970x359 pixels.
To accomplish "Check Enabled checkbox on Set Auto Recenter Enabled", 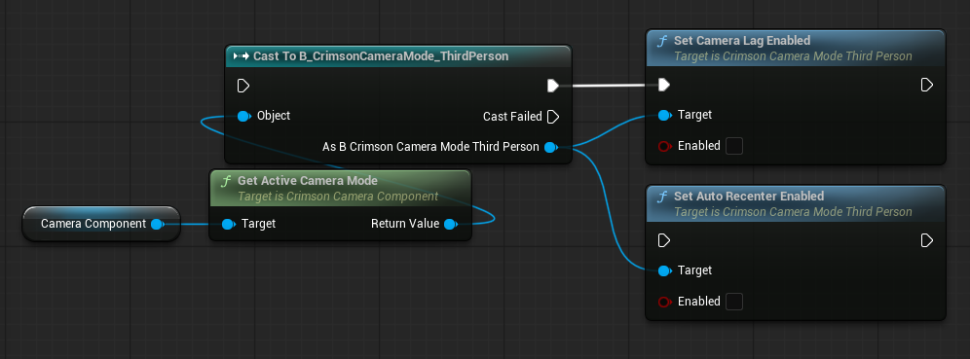I will [x=733, y=302].
